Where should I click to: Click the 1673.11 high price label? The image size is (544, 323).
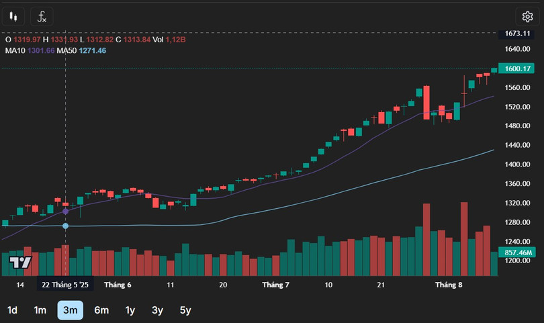tap(518, 33)
